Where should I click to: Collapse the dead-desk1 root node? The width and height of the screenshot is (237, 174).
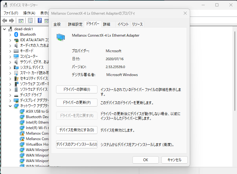[x=5, y=29]
